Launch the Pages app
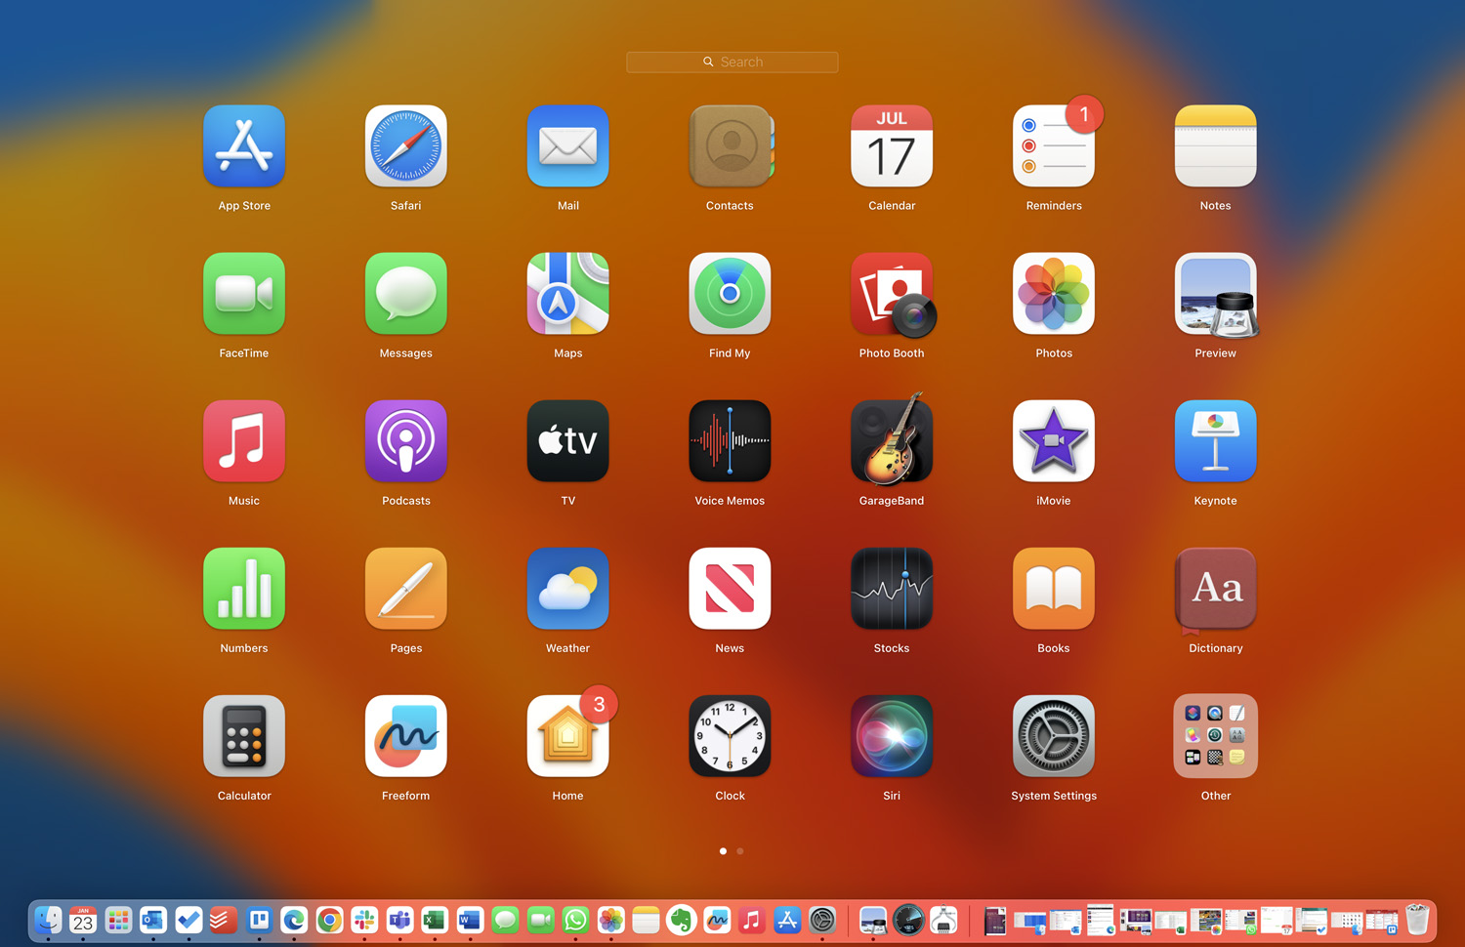This screenshot has height=947, width=1465. [x=406, y=589]
